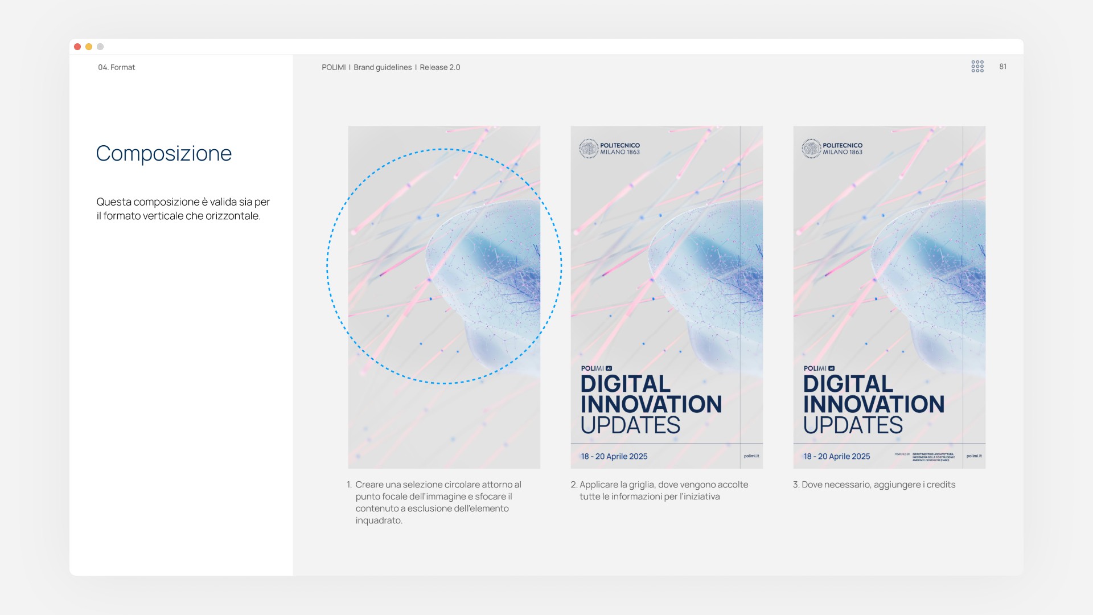Click caption '3. Dove necessario, aggiungere i credits'
Screen dimensions: 1093x615
(x=874, y=485)
